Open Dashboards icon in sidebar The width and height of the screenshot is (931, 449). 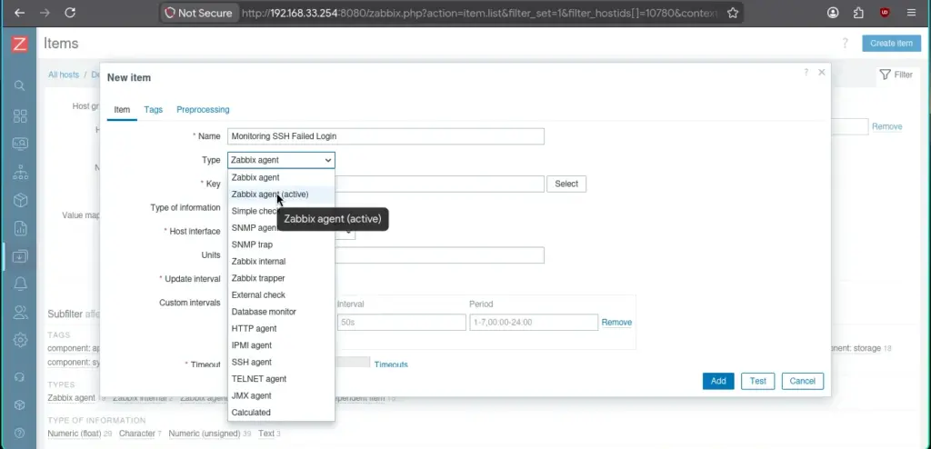(x=20, y=115)
